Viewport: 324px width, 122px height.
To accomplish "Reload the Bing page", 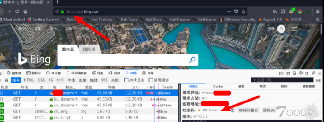I will 17,12.
